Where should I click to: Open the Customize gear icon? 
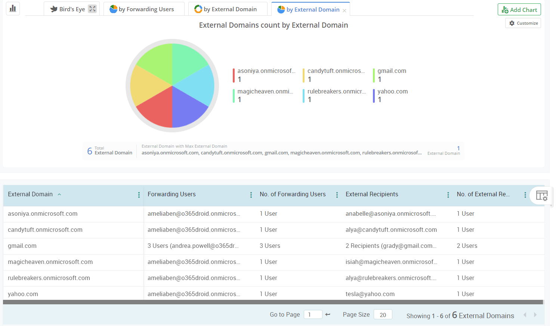point(512,23)
